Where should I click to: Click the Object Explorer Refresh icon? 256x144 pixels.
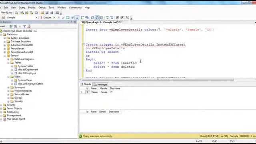click(29, 26)
